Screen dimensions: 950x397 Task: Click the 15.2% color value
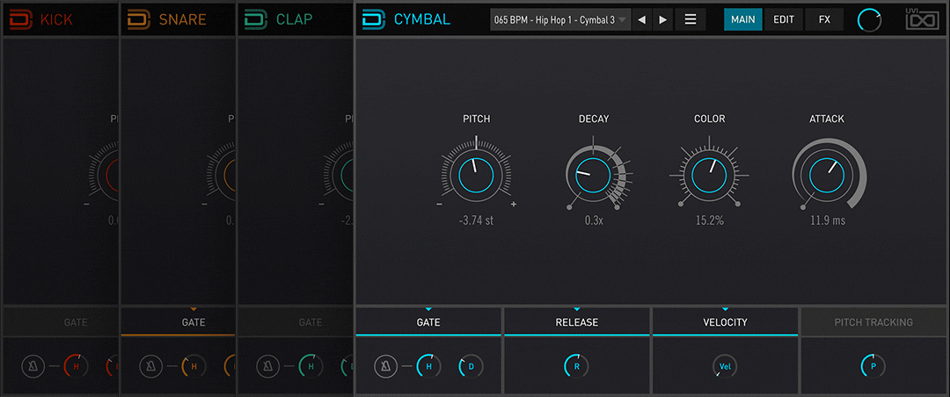[709, 220]
